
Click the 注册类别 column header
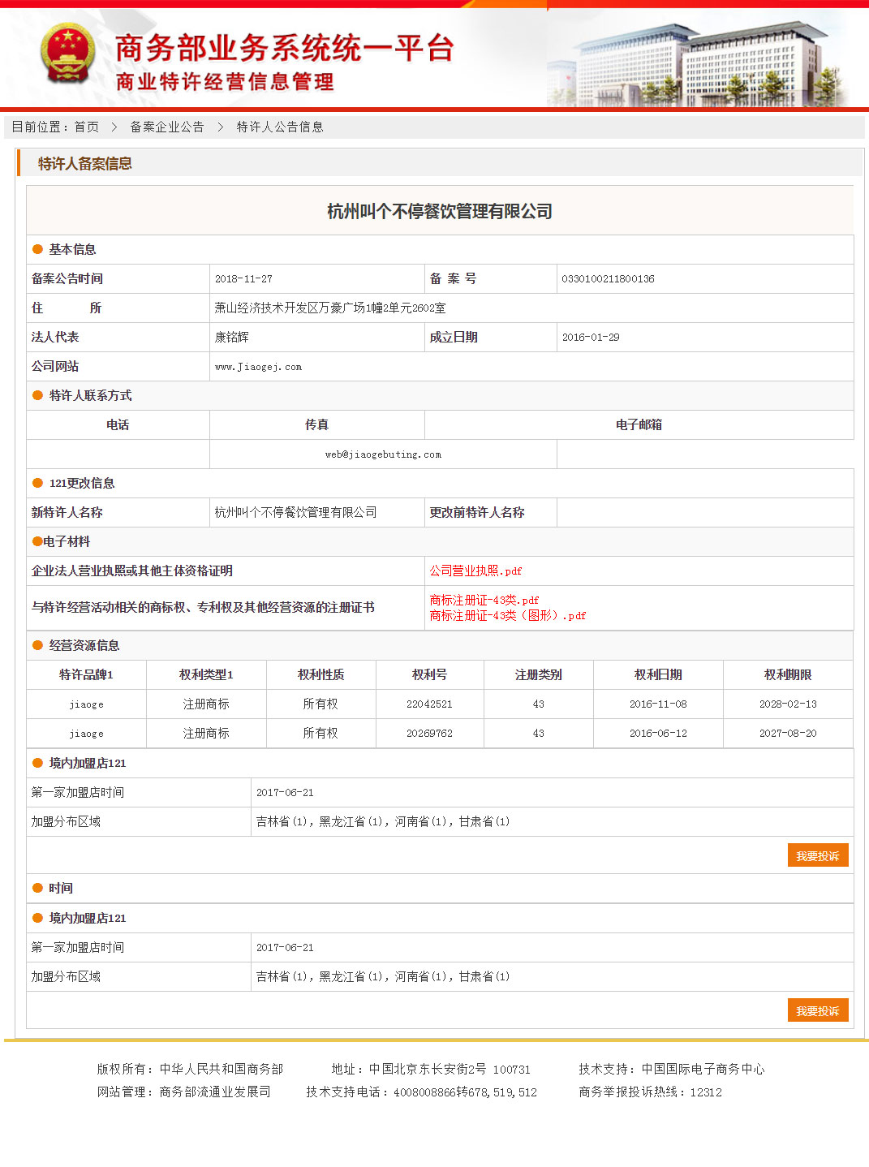[538, 674]
